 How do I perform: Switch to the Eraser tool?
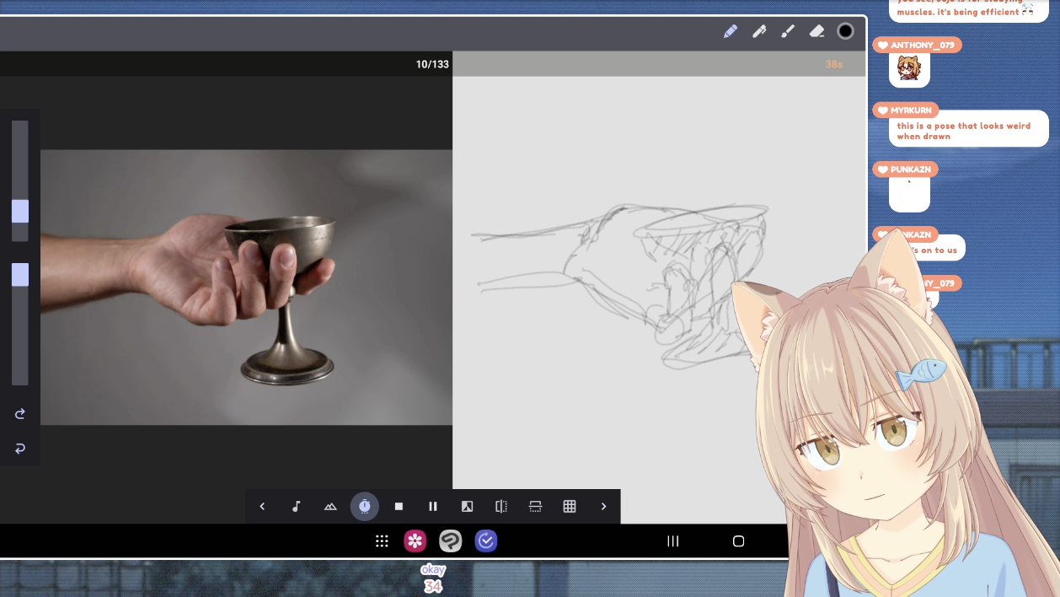point(816,31)
